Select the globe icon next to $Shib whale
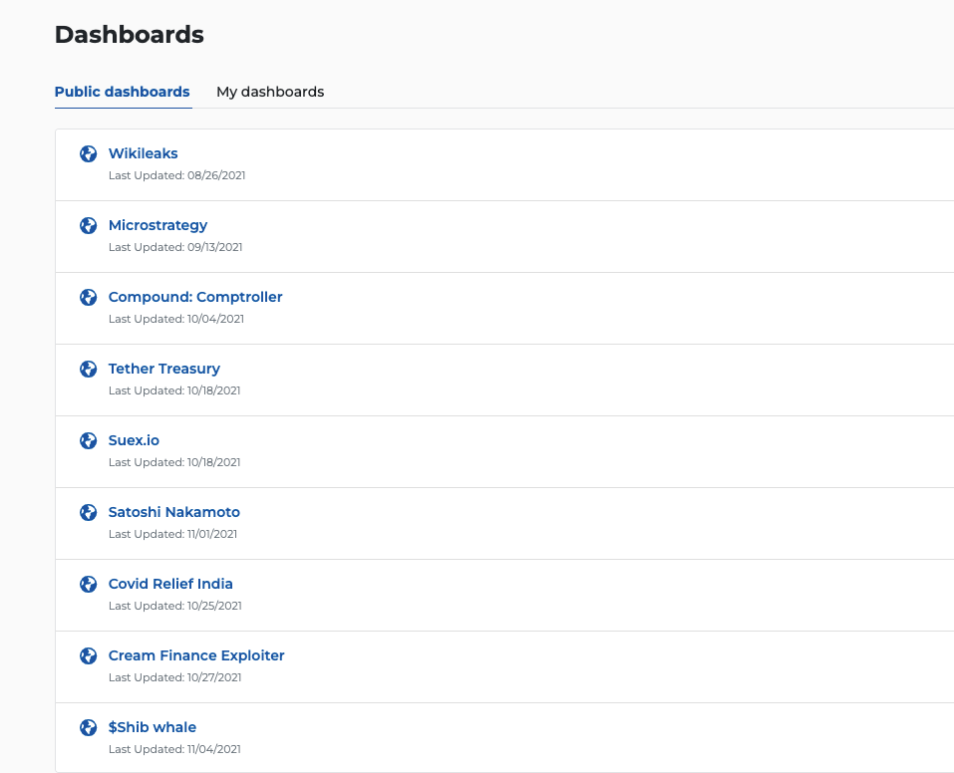954x773 pixels. [88, 727]
